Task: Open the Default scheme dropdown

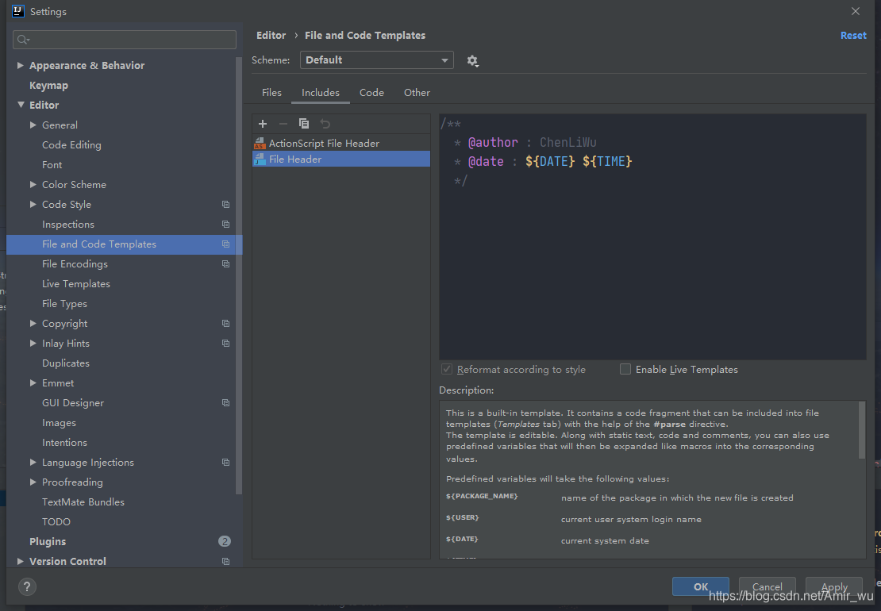Action: pos(376,60)
